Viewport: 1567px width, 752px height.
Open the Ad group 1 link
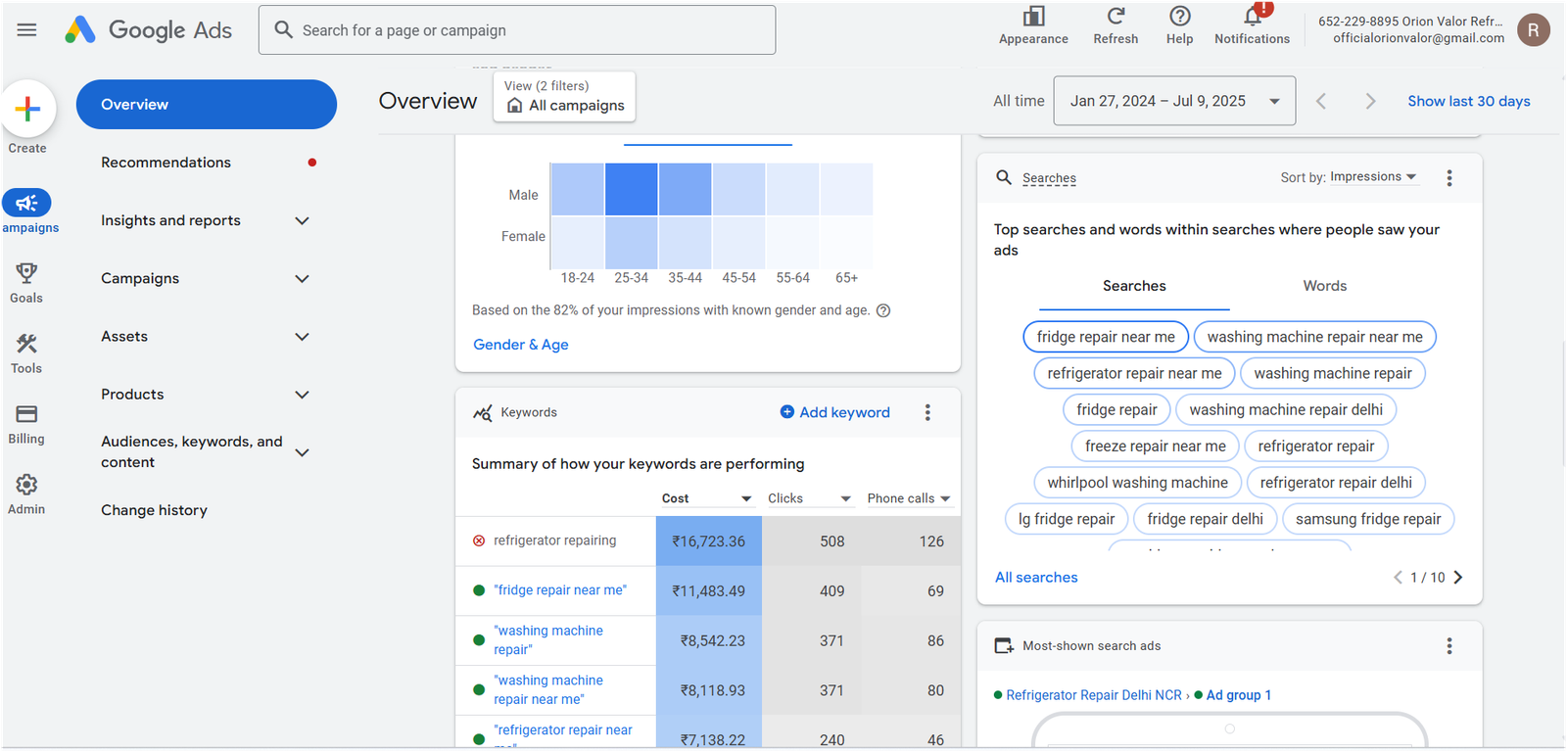tap(1239, 695)
